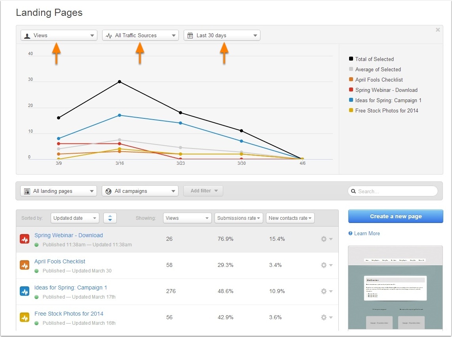Open the Views metric dropdown above chart
This screenshot has height=337, width=452.
[x=59, y=35]
